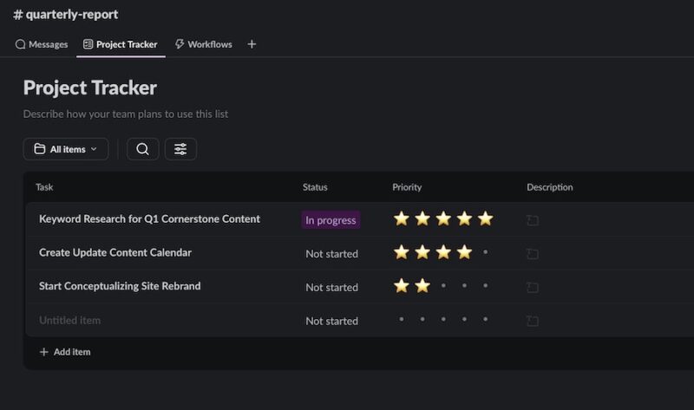This screenshot has width=694, height=410.
Task: Change Not started status for Content Calendar
Action: pos(331,254)
